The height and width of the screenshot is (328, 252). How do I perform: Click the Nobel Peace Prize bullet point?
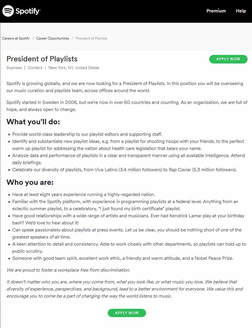pyautogui.click(x=122, y=258)
